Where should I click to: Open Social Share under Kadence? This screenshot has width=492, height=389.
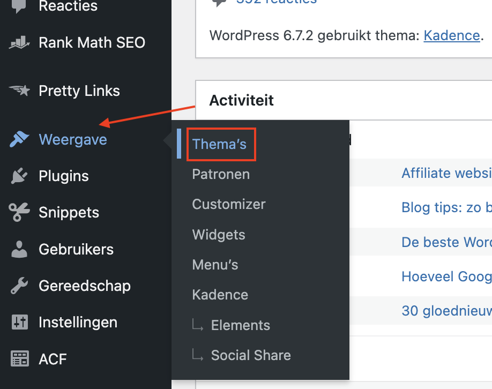[x=251, y=355]
